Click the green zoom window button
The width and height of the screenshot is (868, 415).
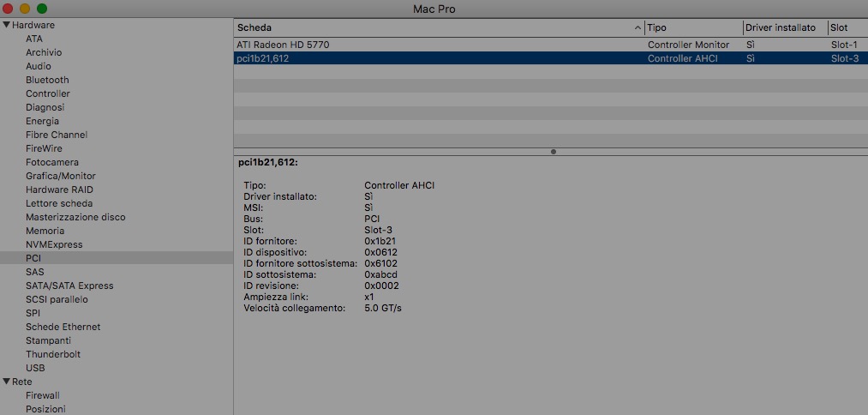click(x=41, y=9)
